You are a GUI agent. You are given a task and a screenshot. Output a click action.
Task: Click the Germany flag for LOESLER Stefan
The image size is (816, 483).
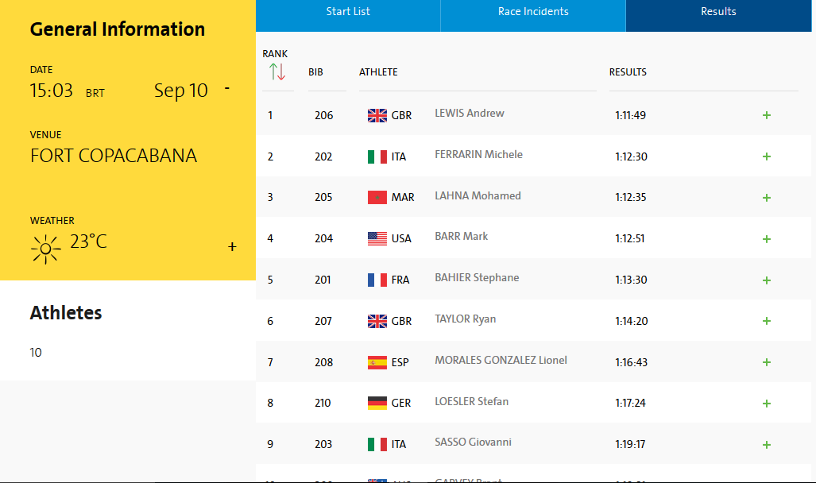click(x=377, y=403)
